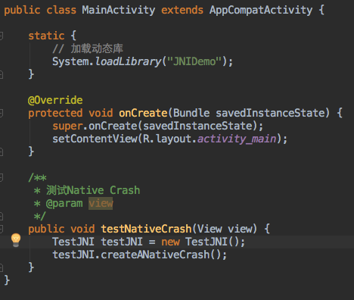Click the loadLibrary method call
Viewport: 354px width, 300px height.
coord(128,61)
